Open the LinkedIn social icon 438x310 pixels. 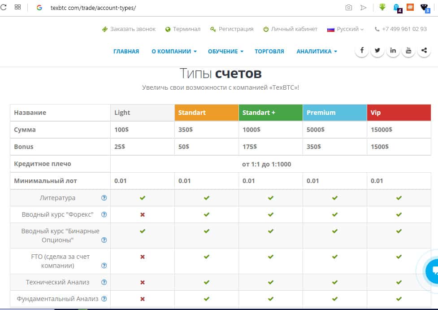pyautogui.click(x=393, y=51)
